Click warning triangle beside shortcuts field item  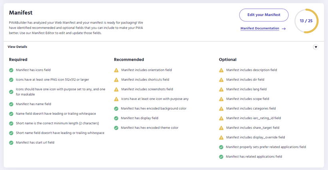[x=116, y=80]
